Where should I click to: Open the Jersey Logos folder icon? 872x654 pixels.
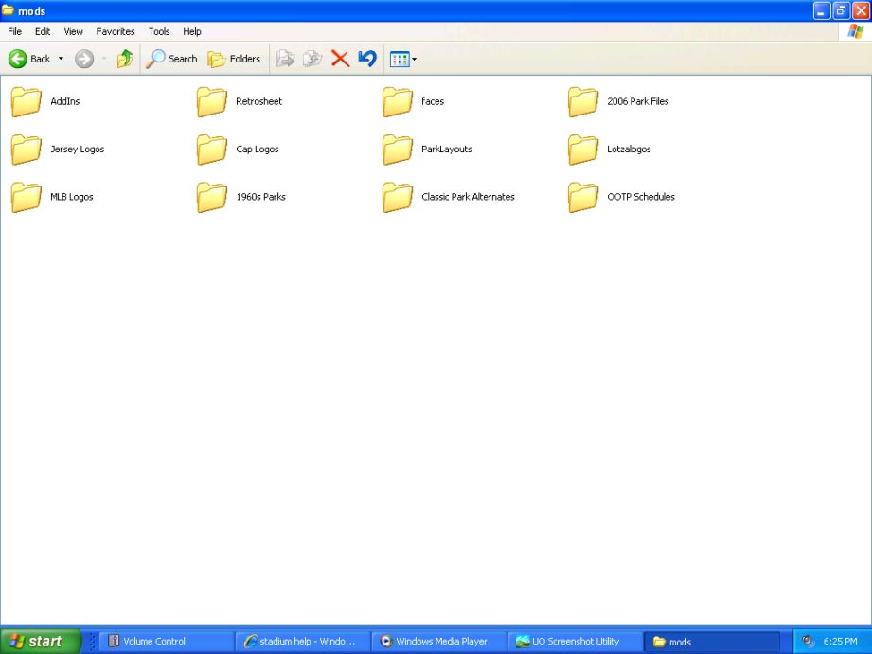point(27,150)
